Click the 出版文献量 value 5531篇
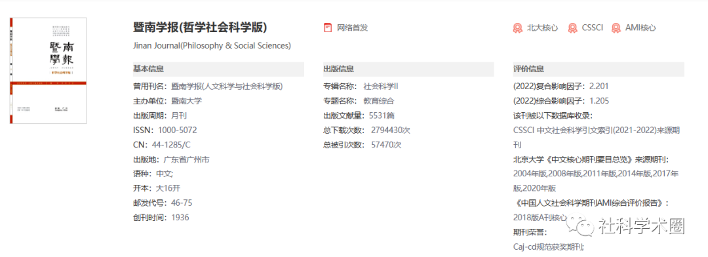 click(382, 115)
